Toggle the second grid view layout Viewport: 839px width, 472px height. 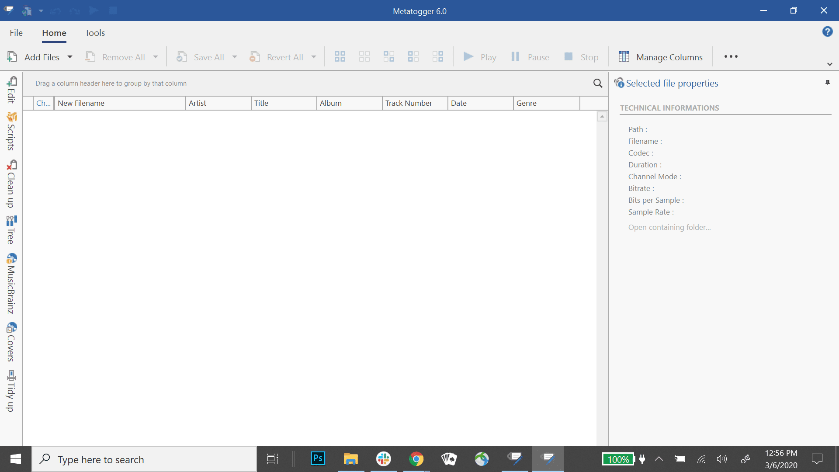tap(364, 56)
